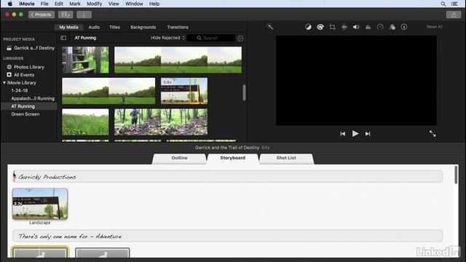Open the noise reduction and equalizer tool
This screenshot has height=262, width=466.
coord(368,27)
